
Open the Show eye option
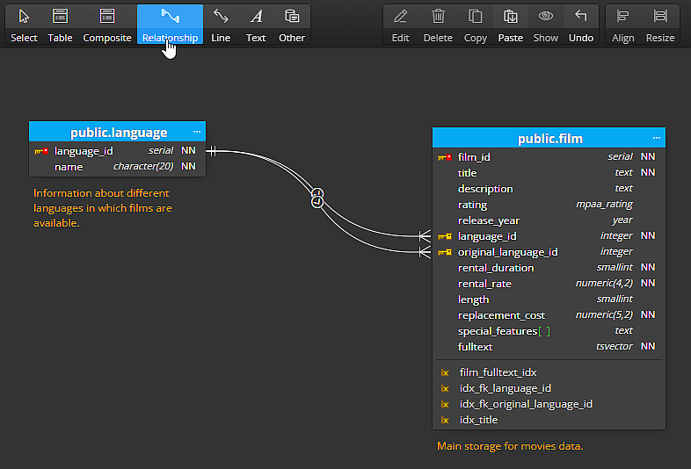pos(546,25)
